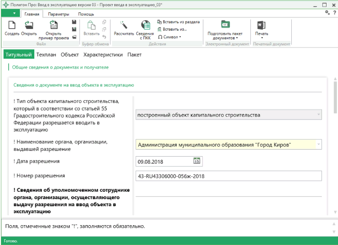The height and width of the screenshot is (245, 338).
Task: Go to the Техплан section tab
Action: [x=46, y=55]
